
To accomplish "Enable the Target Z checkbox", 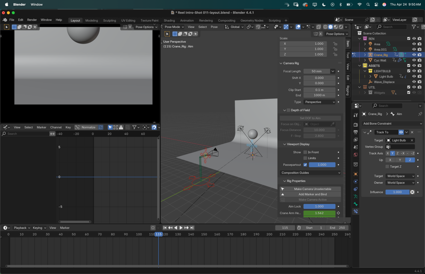I will 387,167.
